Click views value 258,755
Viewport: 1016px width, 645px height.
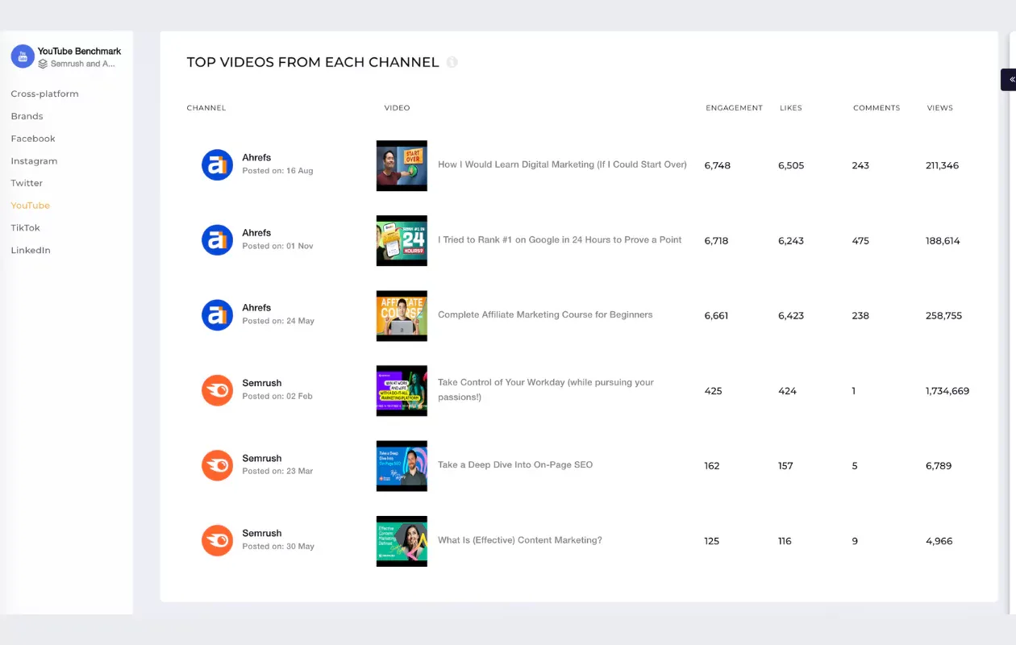944,315
